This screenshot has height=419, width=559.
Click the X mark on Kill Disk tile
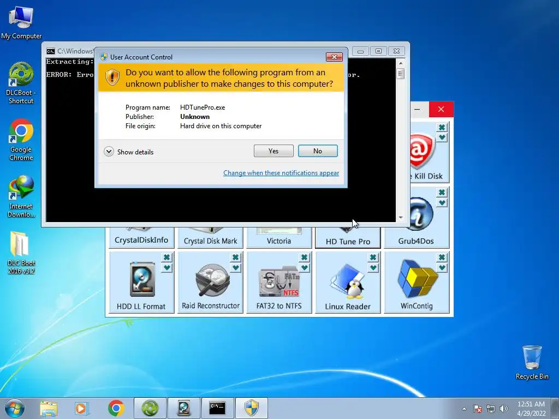(442, 127)
